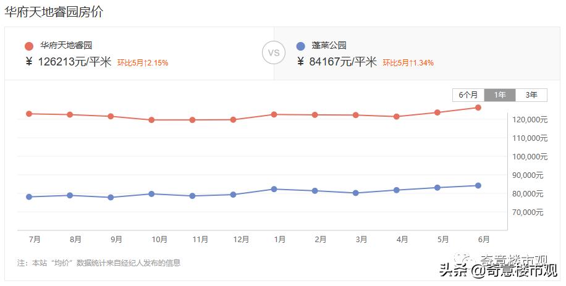Screen dimensions: 566x286
Task: Click the 华府天地睿园房价 heading
Action: coord(54,12)
